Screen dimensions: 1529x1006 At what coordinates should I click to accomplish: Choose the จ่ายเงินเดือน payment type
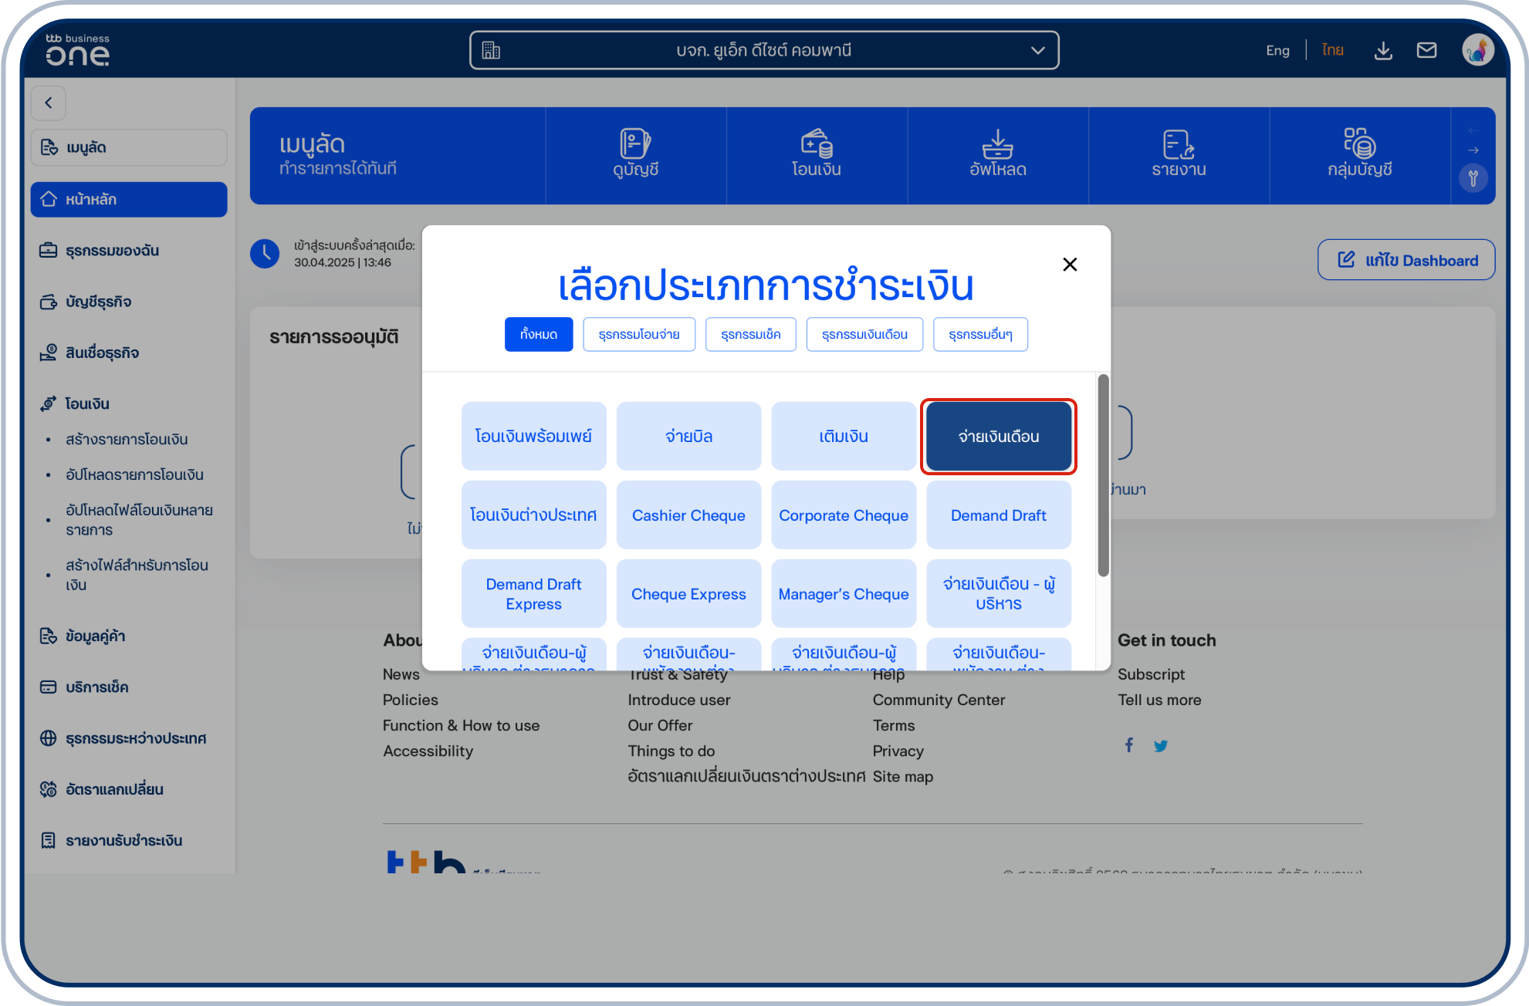998,437
